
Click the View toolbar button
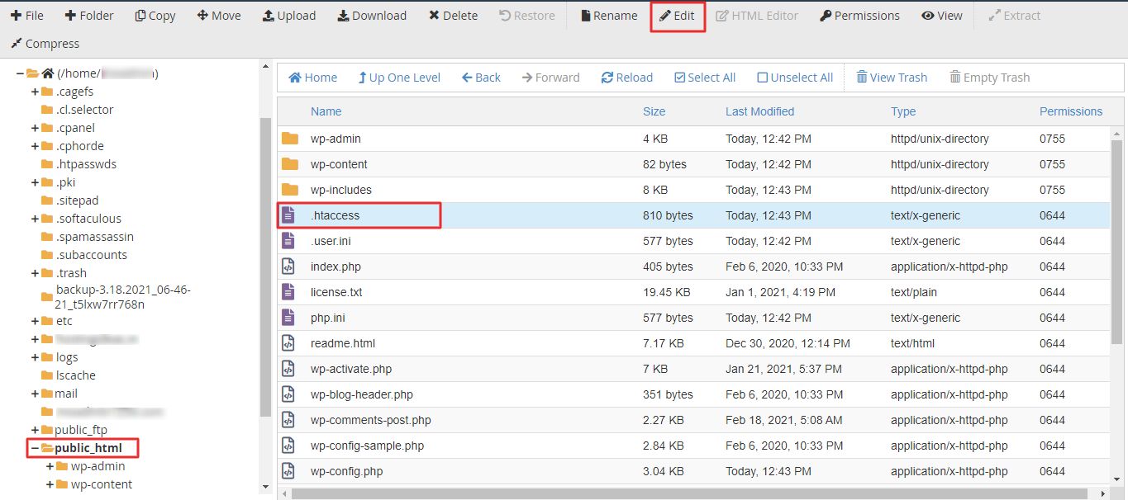pyautogui.click(x=942, y=16)
